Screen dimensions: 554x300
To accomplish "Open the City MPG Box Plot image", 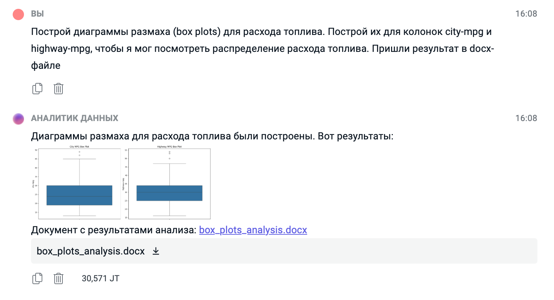I will (x=79, y=182).
